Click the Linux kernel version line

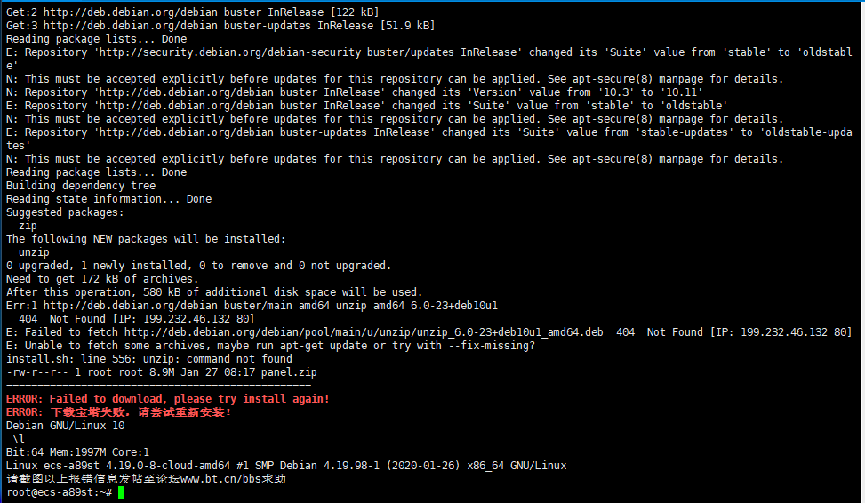click(x=286, y=466)
